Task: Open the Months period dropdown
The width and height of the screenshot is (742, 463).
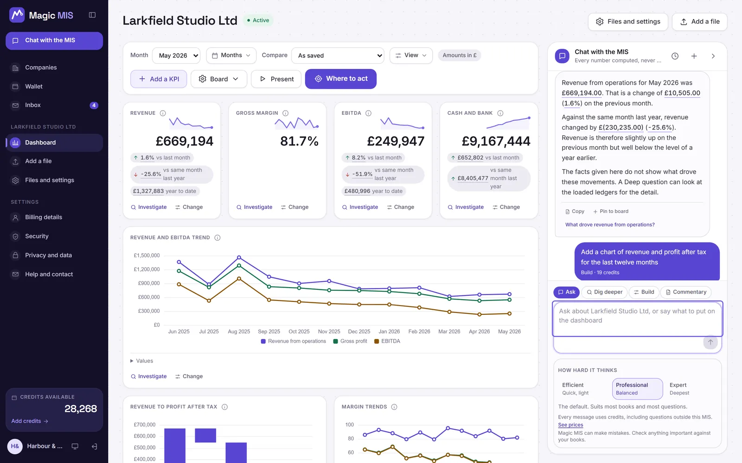Action: [231, 56]
